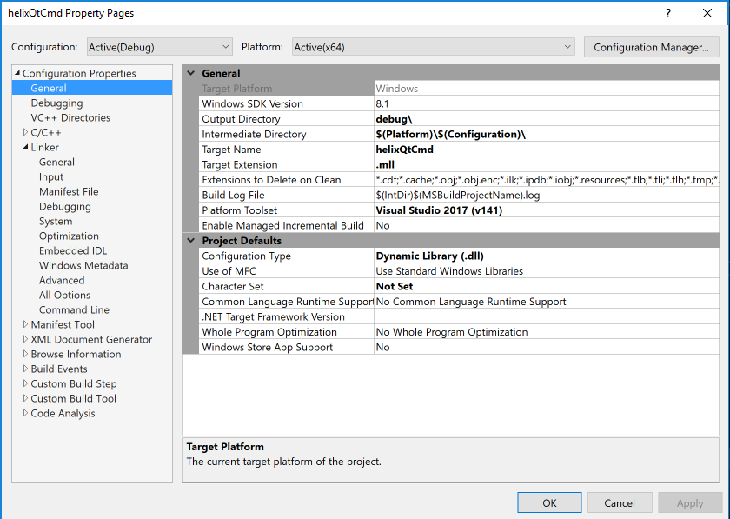Expand the C/C++ tree node
Screen dimensions: 730x519
pos(24,132)
